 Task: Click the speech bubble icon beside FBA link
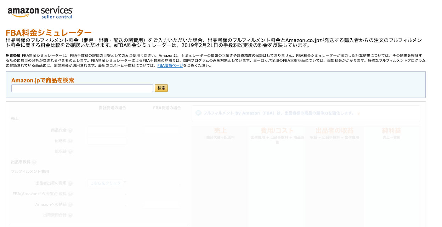tap(198, 113)
